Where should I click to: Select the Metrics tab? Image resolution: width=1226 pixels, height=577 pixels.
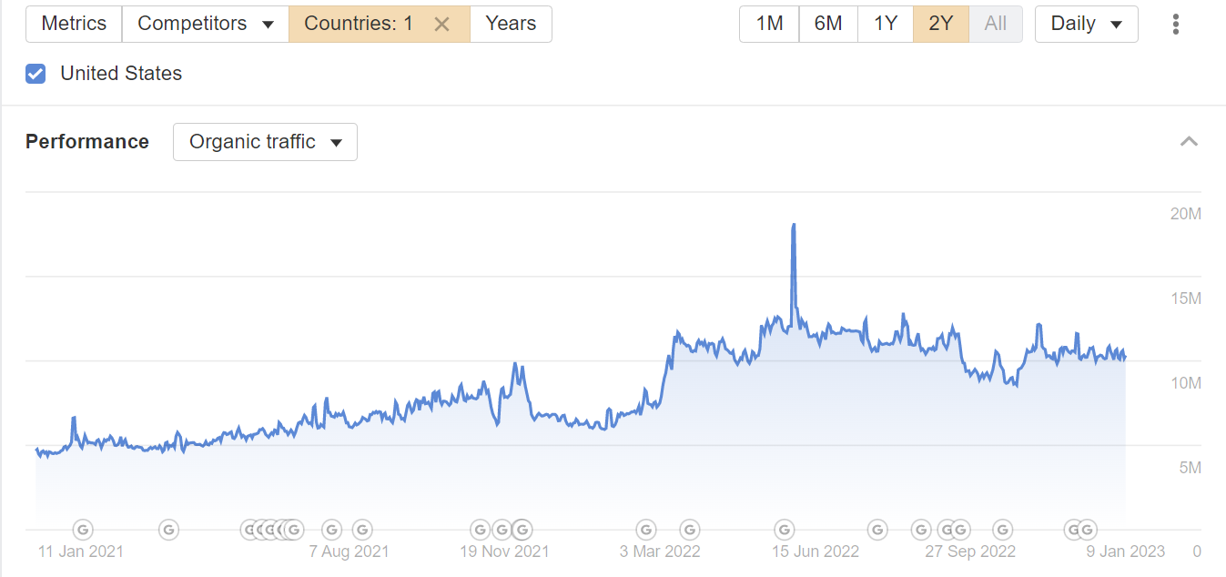[74, 24]
